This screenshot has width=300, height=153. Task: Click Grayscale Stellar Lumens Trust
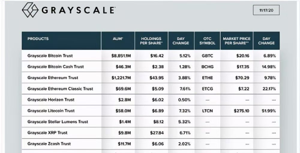(57, 122)
